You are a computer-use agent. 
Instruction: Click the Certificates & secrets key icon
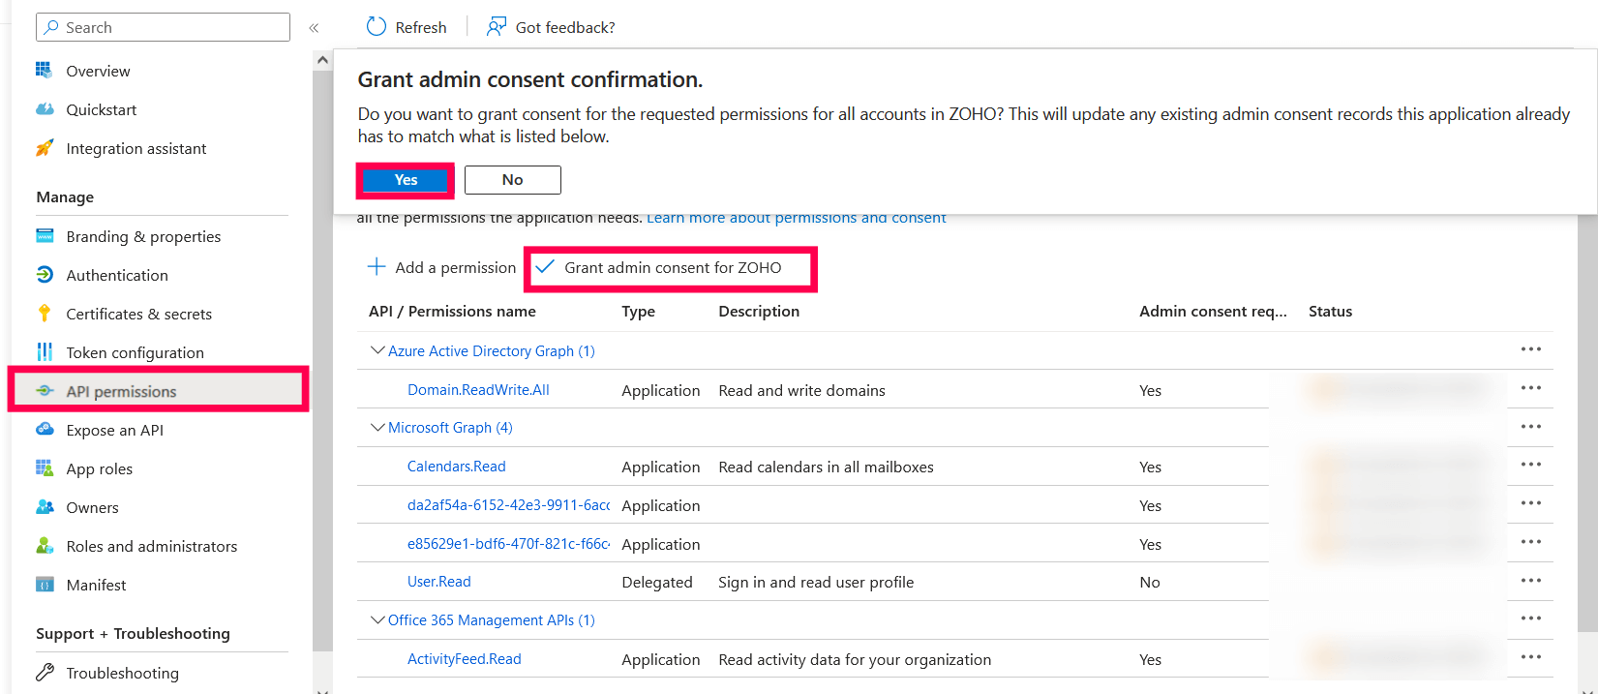[x=45, y=314]
